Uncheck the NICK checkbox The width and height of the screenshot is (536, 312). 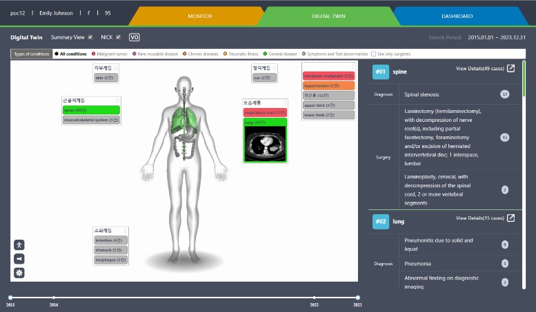click(119, 37)
